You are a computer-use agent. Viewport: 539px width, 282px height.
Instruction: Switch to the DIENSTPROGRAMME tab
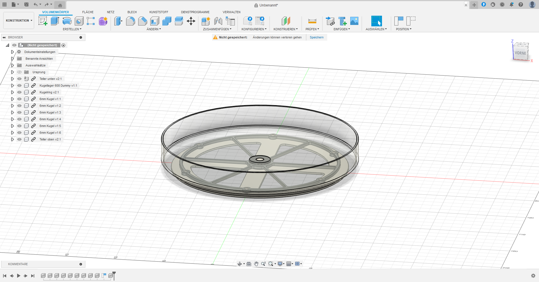[195, 12]
